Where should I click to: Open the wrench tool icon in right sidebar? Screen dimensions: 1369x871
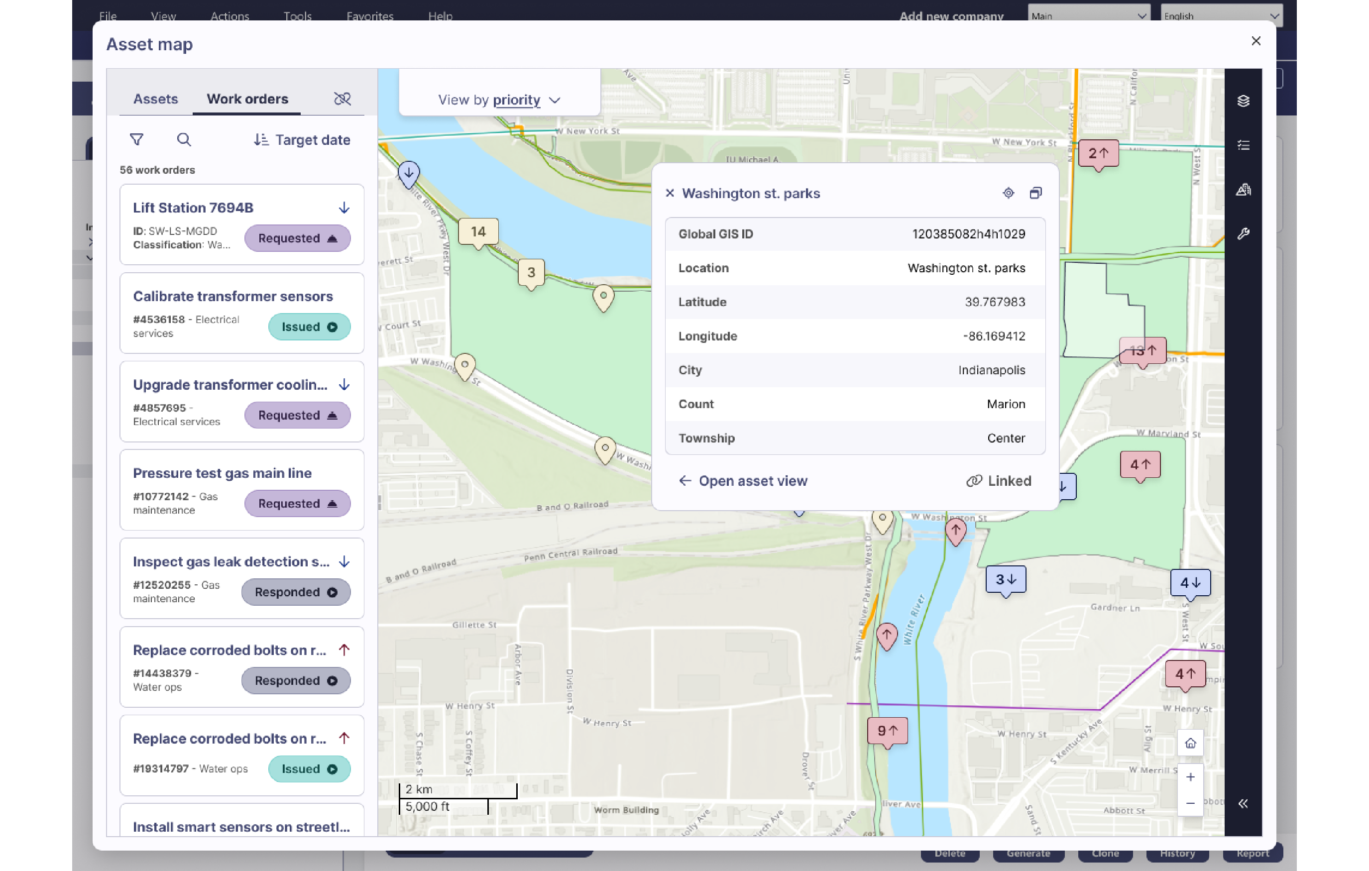[x=1243, y=233]
